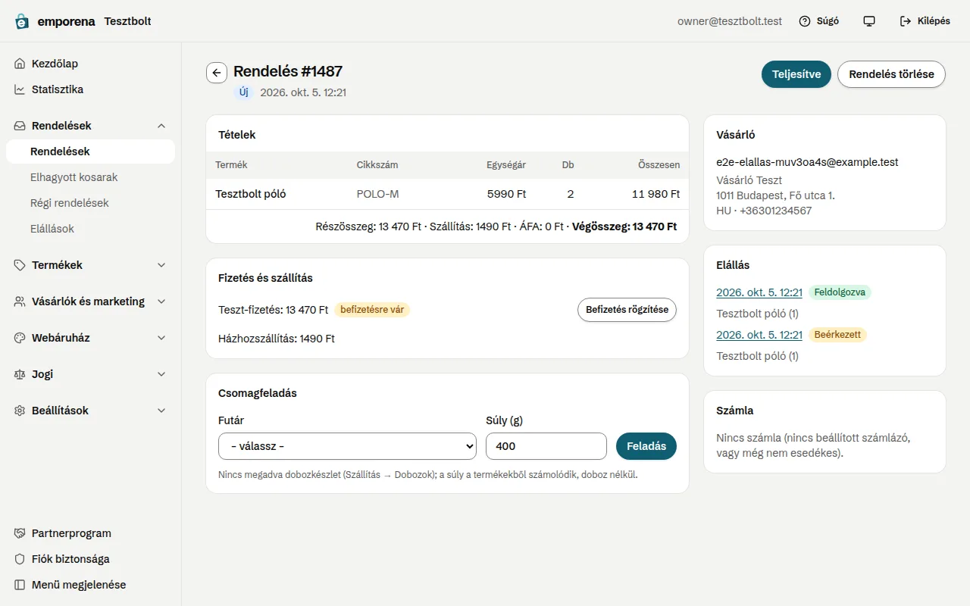Image resolution: width=970 pixels, height=606 pixels.
Task: Click the befizetésre vár status badge
Action: tap(372, 309)
